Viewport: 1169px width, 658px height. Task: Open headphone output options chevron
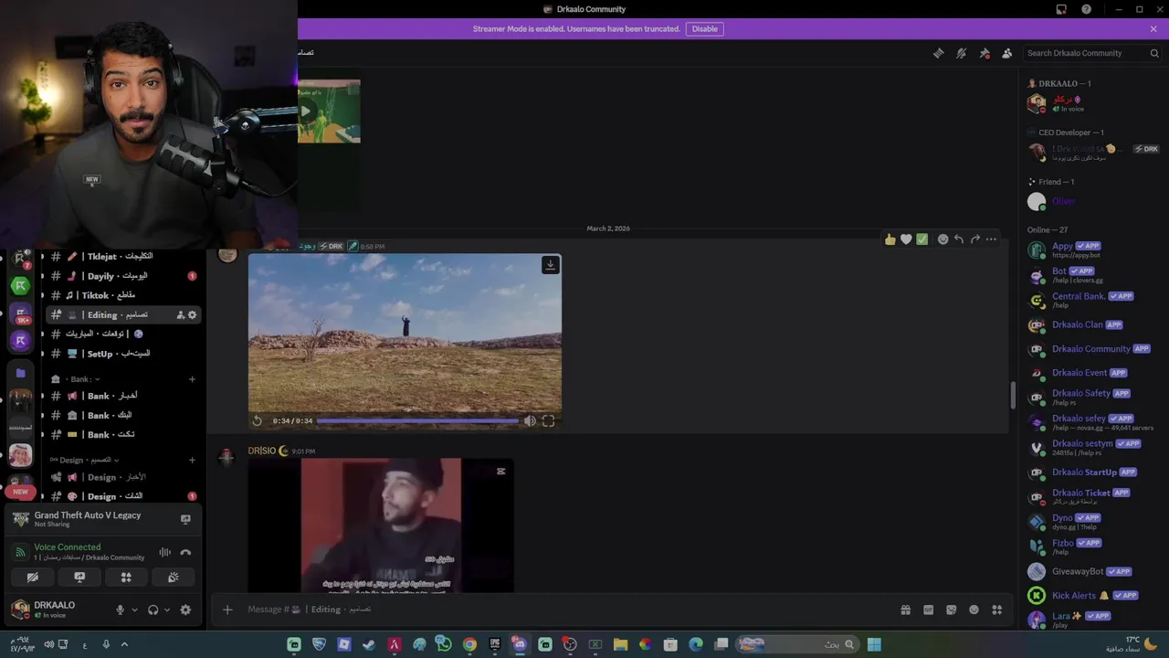pyautogui.click(x=167, y=610)
